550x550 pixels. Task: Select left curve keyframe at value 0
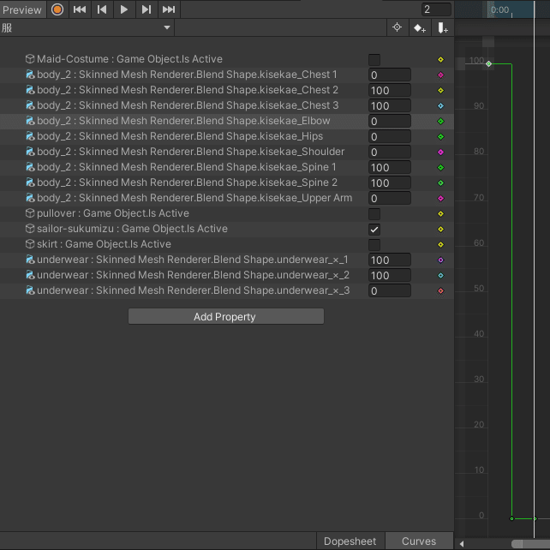click(x=511, y=519)
